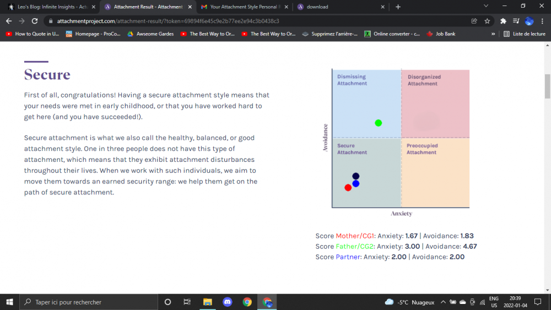Open the tab search dropdown arrow

click(x=486, y=6)
